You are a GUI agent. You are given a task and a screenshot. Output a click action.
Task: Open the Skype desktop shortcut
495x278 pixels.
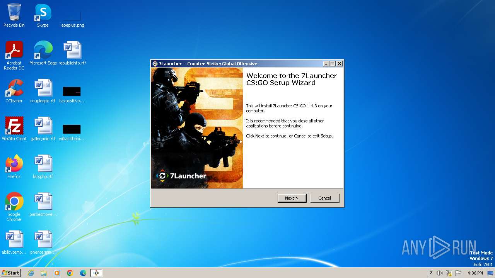pos(43,15)
